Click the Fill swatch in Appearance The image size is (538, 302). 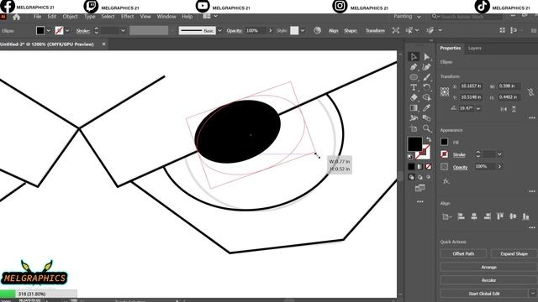(x=444, y=142)
